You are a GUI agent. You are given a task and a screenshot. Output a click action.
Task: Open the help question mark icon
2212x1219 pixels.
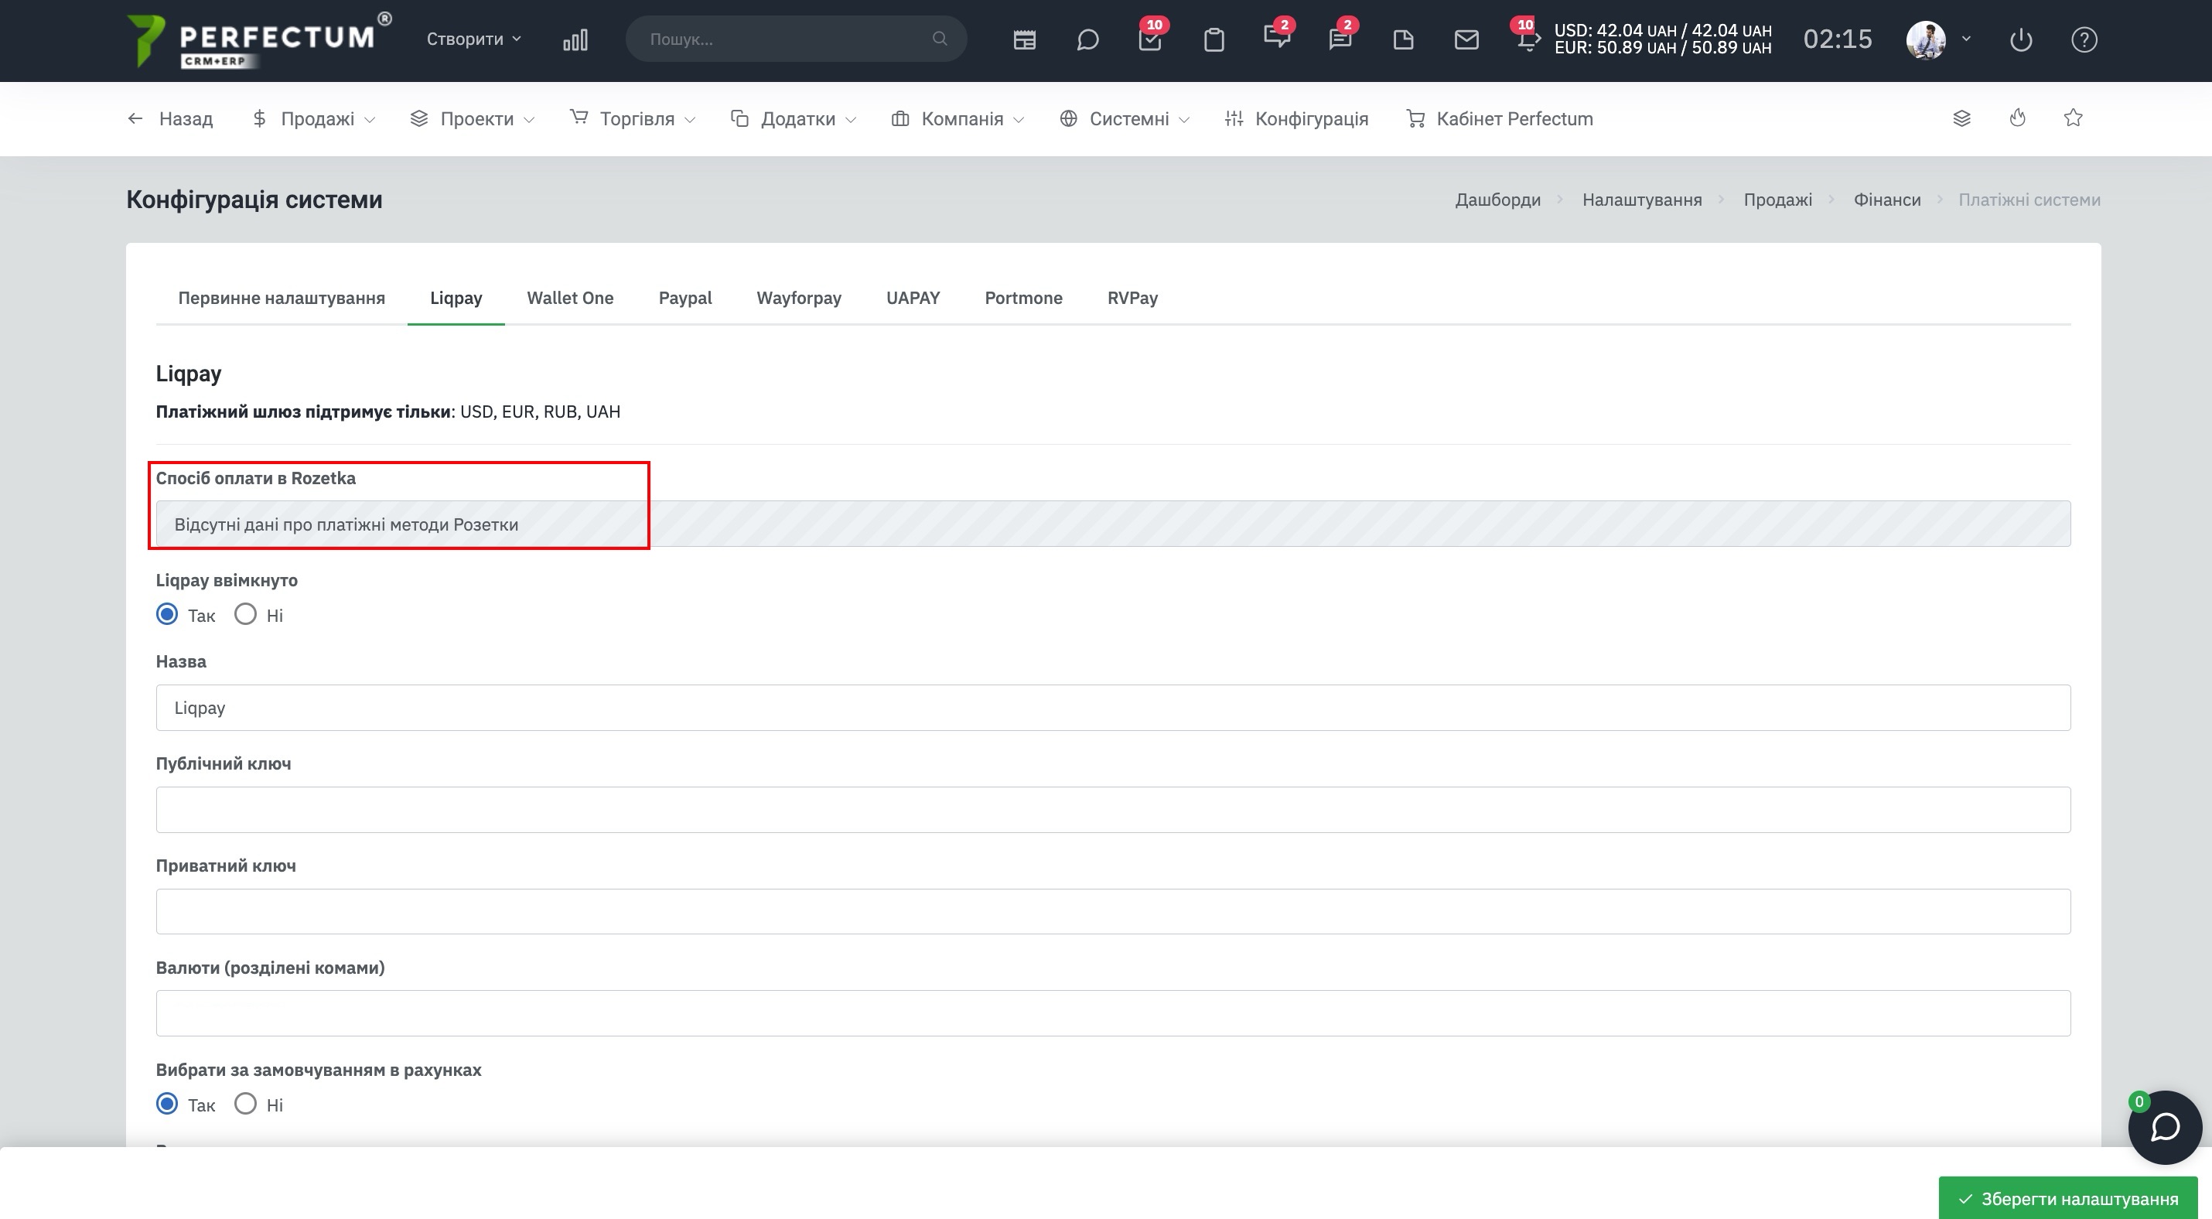(x=2084, y=39)
